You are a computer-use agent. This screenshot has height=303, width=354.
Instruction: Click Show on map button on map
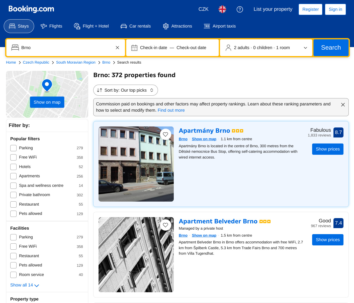pyautogui.click(x=47, y=102)
